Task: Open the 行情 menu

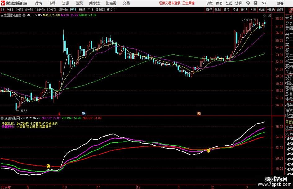Action: tap(38, 3)
